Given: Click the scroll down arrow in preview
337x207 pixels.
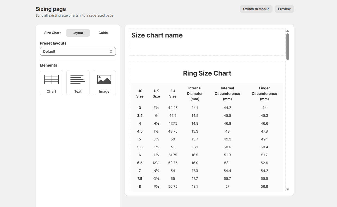Looking at the screenshot, I should pos(287,189).
